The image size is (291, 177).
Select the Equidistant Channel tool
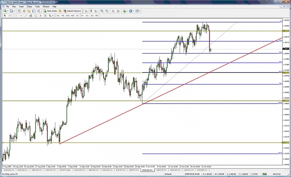click(x=31, y=15)
